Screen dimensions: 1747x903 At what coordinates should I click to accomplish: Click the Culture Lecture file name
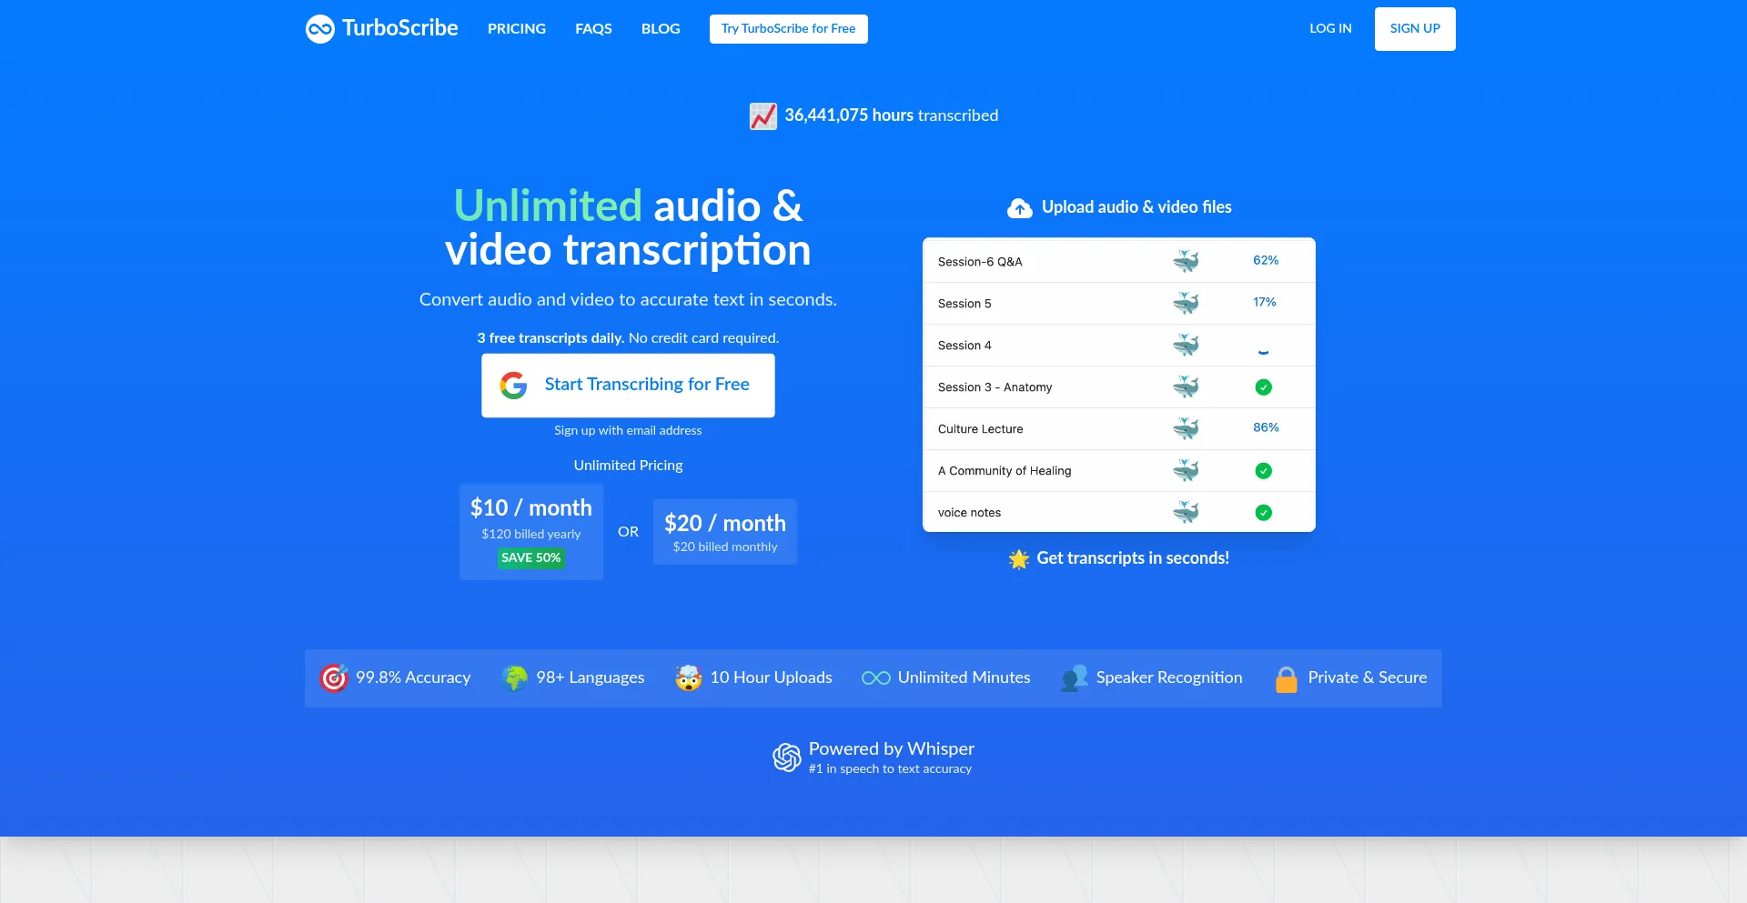980,429
